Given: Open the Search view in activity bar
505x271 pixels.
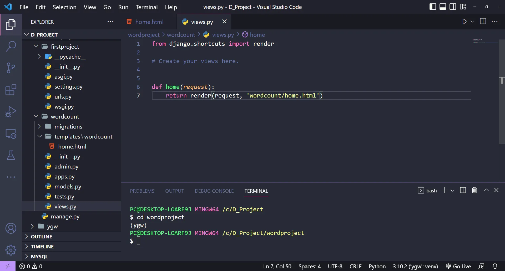Looking at the screenshot, I should pos(11,46).
